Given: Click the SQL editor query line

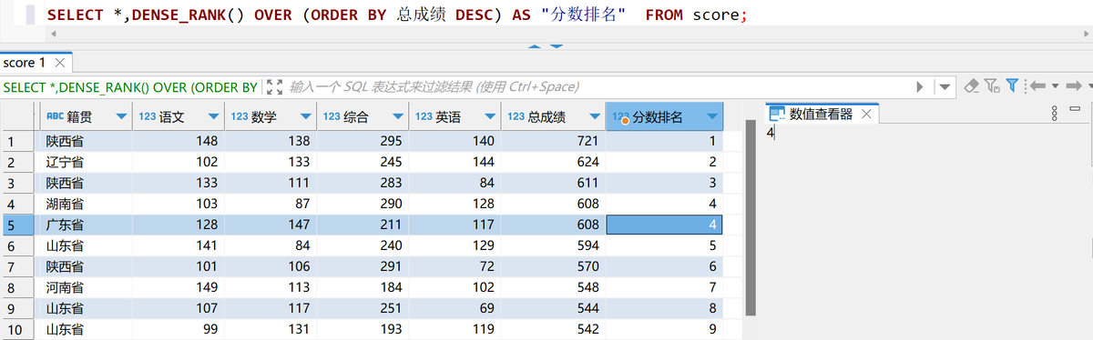Looking at the screenshot, I should tap(396, 15).
